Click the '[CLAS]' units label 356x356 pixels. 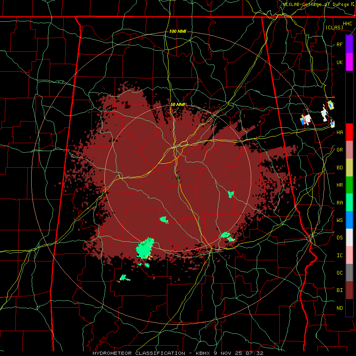click(334, 27)
